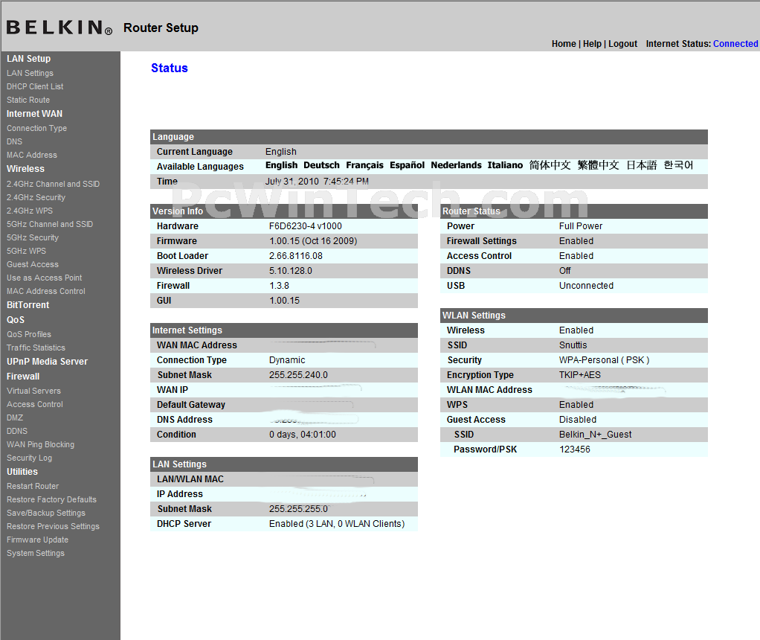Click Wireless sidebar heading
Viewport: 760px width, 640px height.
pos(25,169)
